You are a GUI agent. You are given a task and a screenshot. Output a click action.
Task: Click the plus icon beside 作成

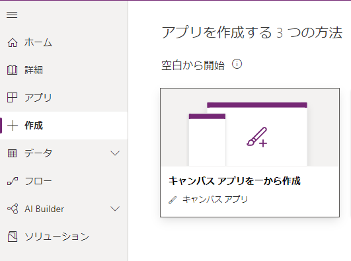click(13, 126)
